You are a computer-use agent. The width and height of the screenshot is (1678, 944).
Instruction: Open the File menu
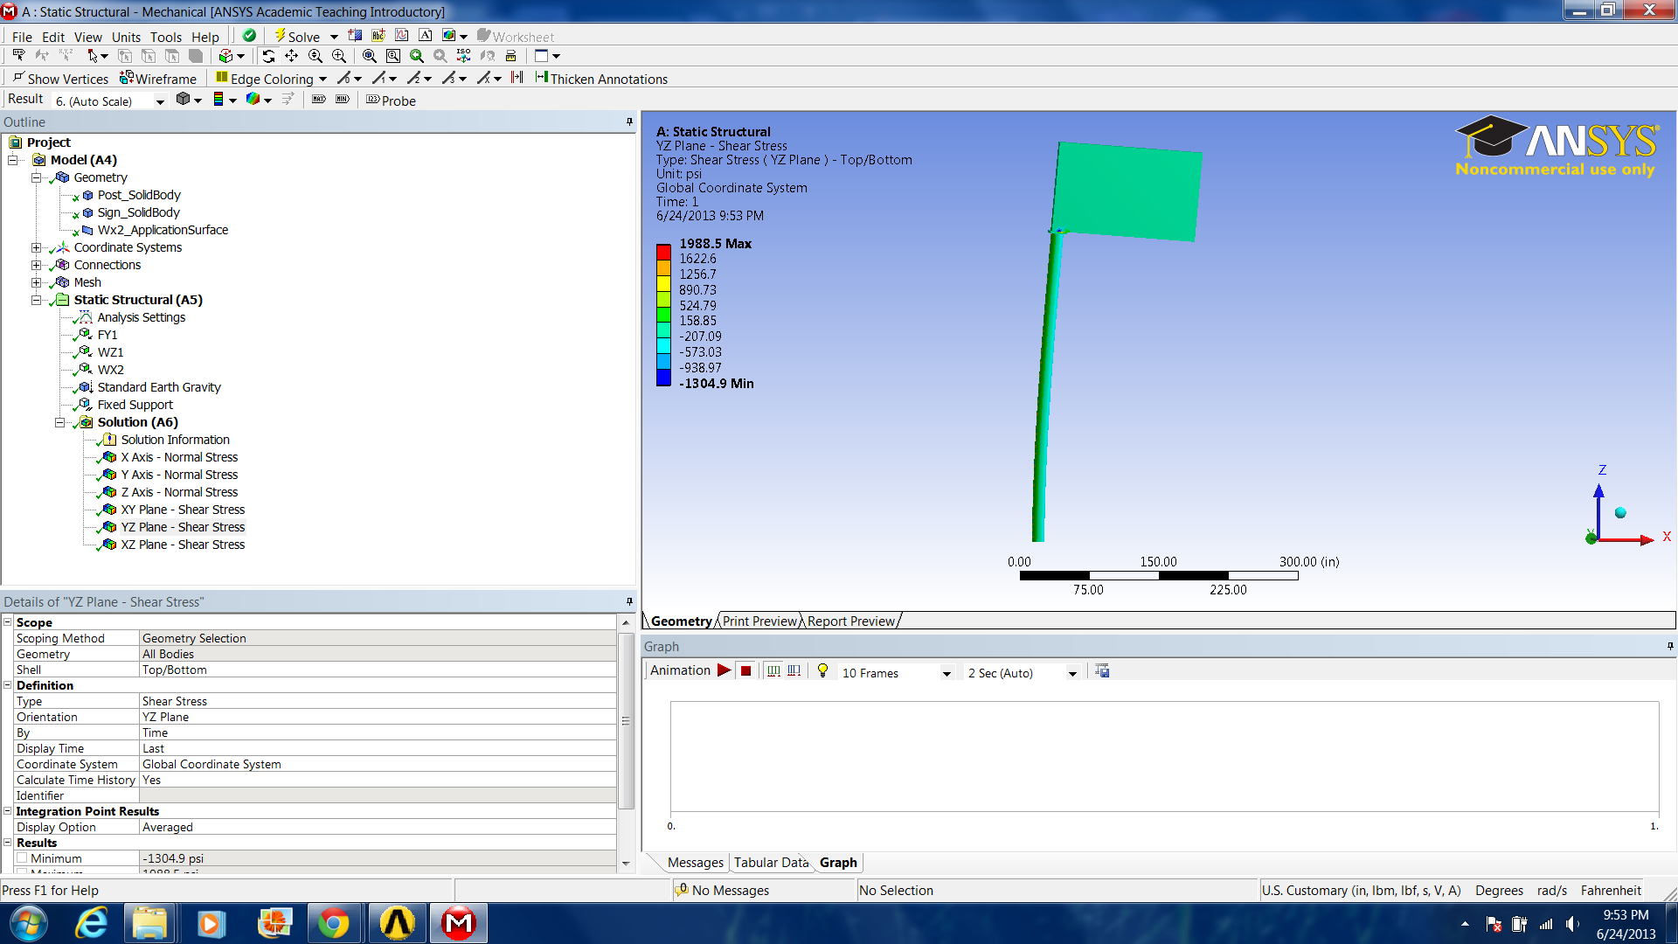tap(22, 37)
